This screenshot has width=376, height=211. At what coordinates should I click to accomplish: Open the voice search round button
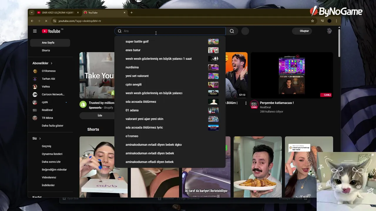(245, 31)
